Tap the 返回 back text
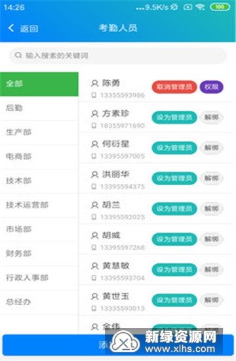The width and height of the screenshot is (236, 361). pos(29,28)
